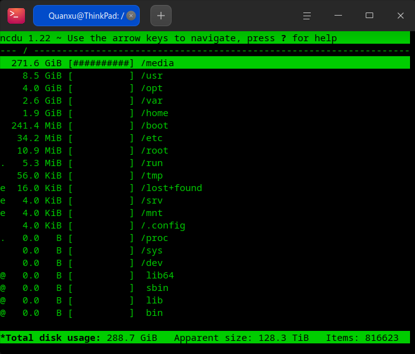Click Apparent size 128.3 TiB
The image size is (415, 354).
(242, 338)
